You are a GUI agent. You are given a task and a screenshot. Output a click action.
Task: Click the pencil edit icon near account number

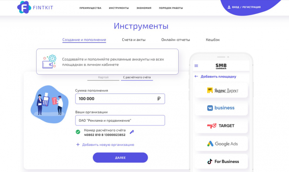pos(132,132)
